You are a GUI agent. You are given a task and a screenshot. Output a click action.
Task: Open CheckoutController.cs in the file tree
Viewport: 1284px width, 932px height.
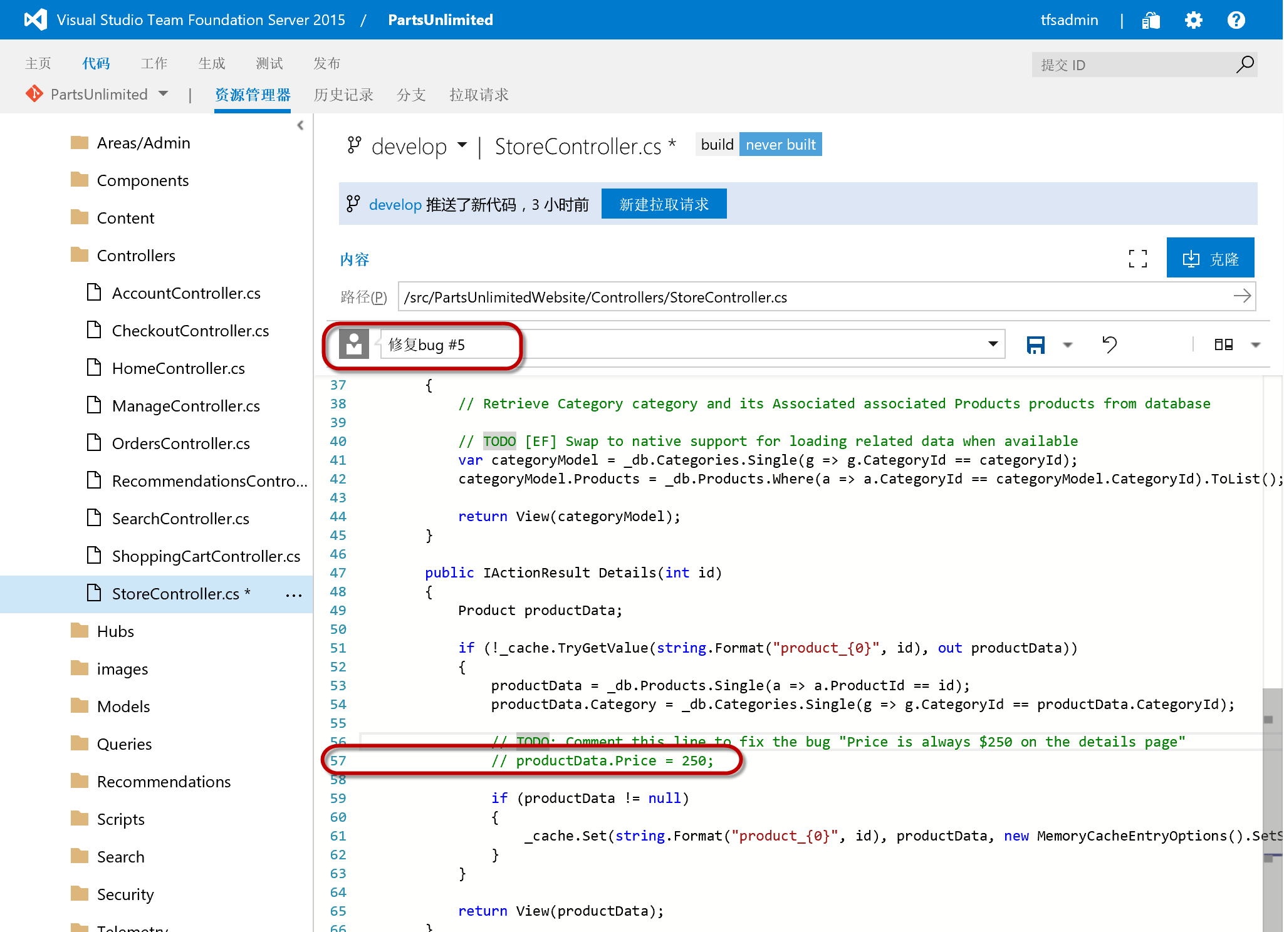tap(191, 331)
